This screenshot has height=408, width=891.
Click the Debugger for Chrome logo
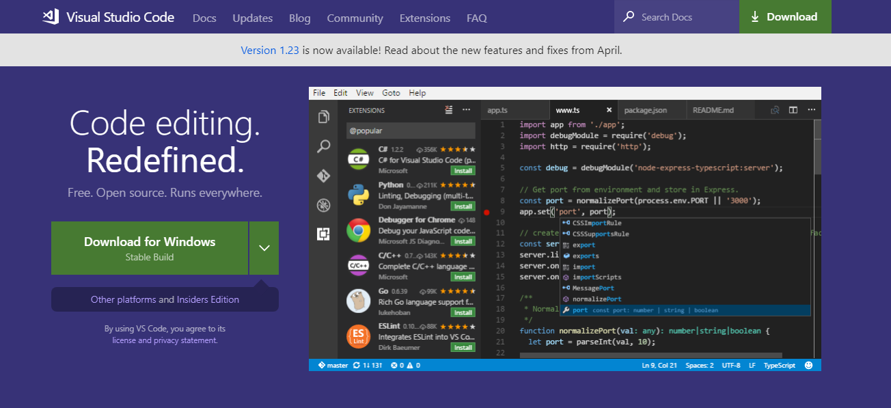[359, 230]
